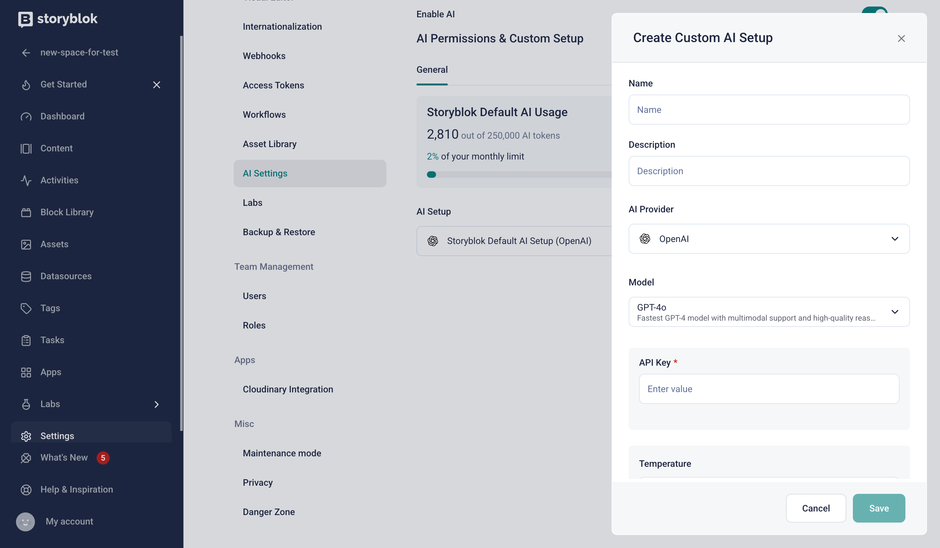Click the Datasources database icon
Screen dimensions: 940x548
[x=26, y=276]
